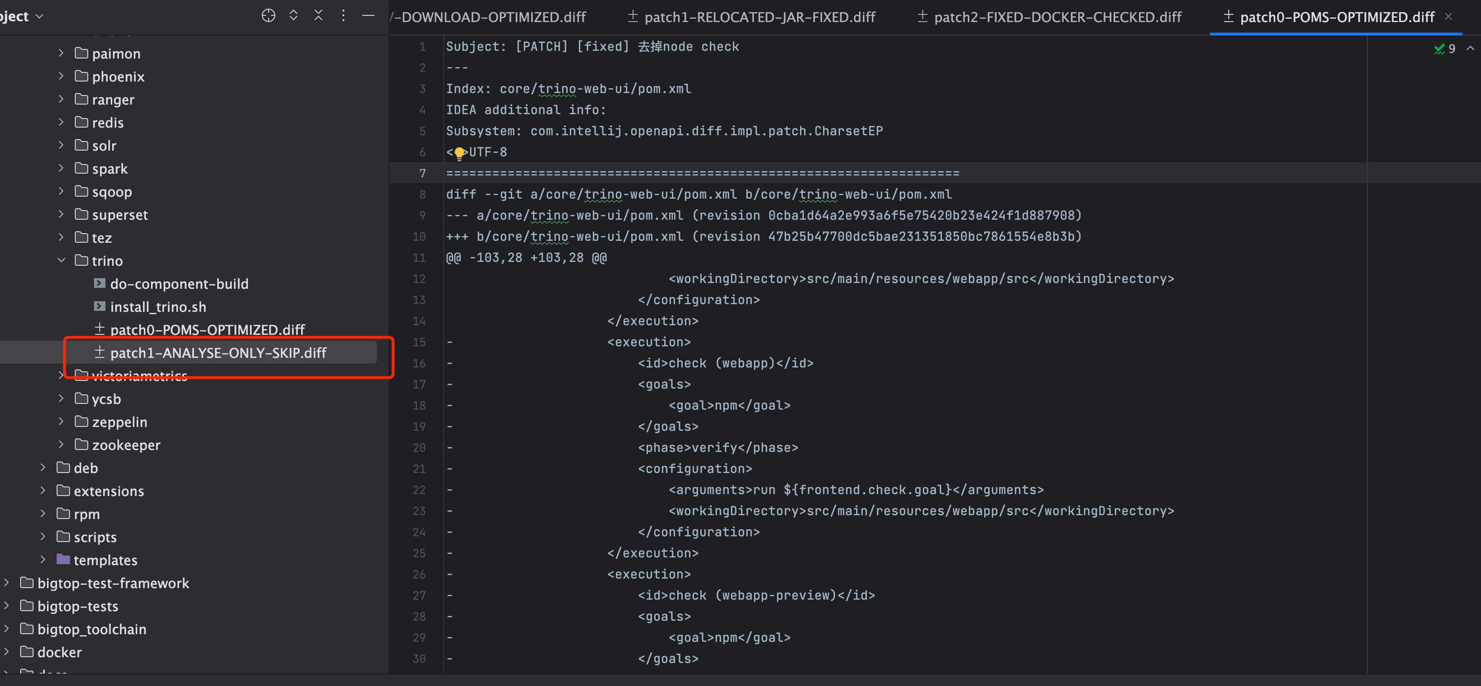This screenshot has width=1481, height=686.
Task: Click the Expand All tree icon
Action: (293, 15)
